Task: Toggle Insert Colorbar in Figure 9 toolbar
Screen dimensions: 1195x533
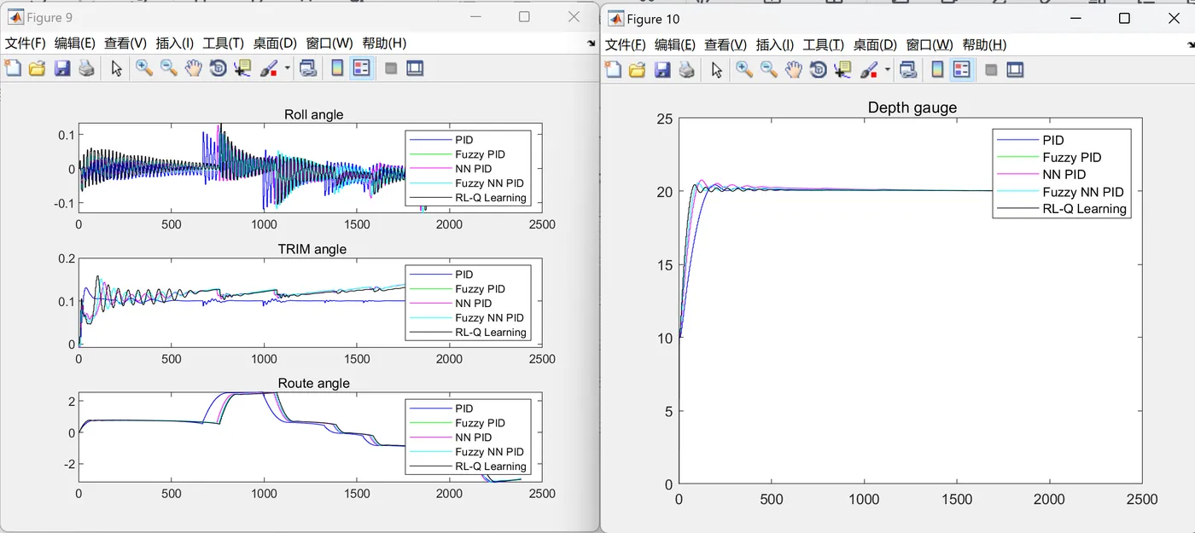Action: (x=337, y=68)
